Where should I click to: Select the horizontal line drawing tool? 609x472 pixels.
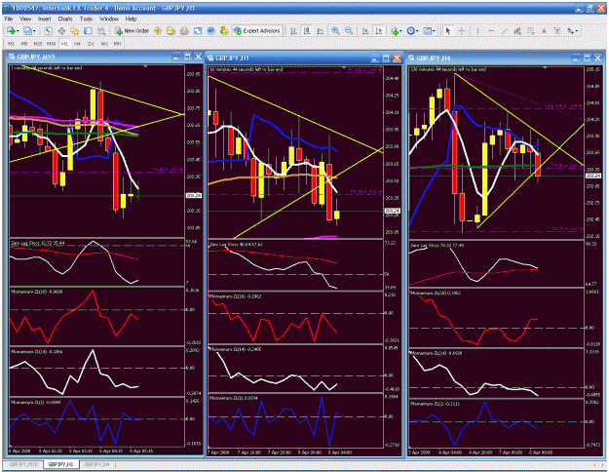(491, 30)
